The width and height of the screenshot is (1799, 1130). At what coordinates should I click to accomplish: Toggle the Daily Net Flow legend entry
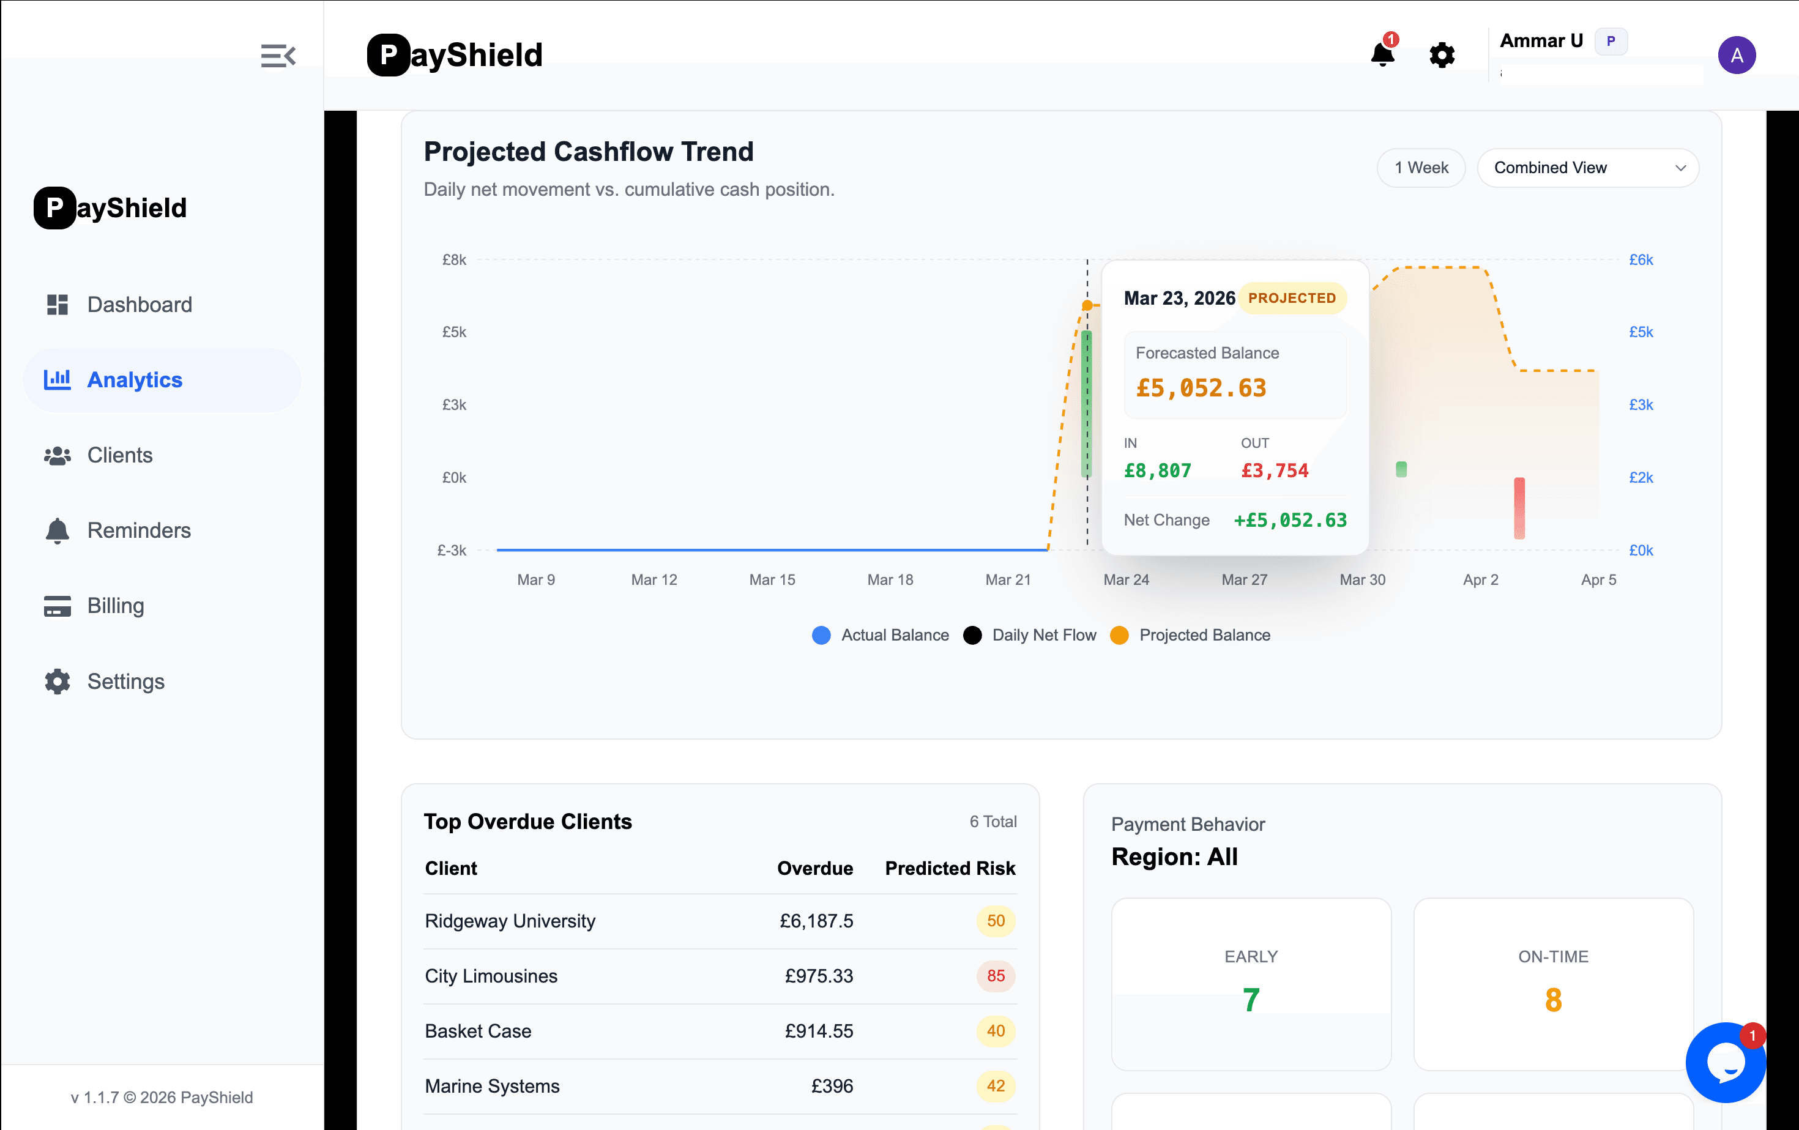coord(1029,635)
